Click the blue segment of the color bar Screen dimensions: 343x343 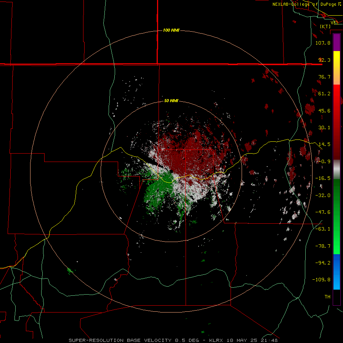[x=337, y=272]
